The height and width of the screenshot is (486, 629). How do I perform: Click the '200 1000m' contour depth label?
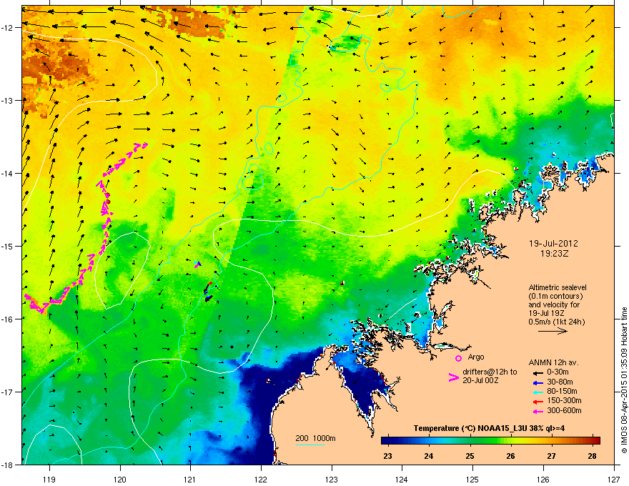pyautogui.click(x=315, y=438)
